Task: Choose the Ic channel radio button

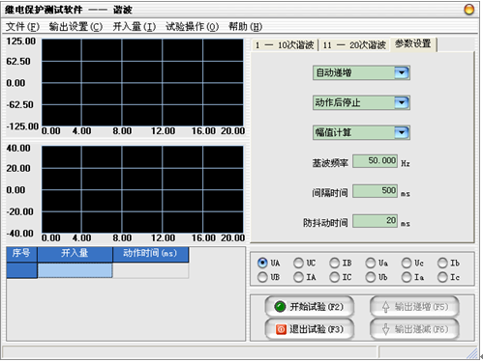Action: pos(442,277)
